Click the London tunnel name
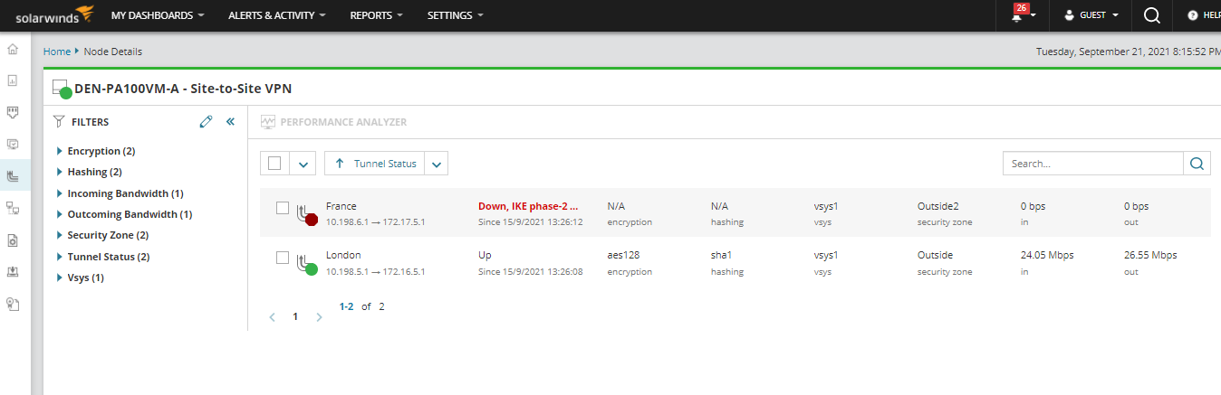Screen dimensions: 1221x395 coord(343,255)
